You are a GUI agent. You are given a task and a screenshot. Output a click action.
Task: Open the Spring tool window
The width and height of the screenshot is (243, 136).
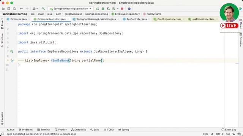click(x=124, y=130)
